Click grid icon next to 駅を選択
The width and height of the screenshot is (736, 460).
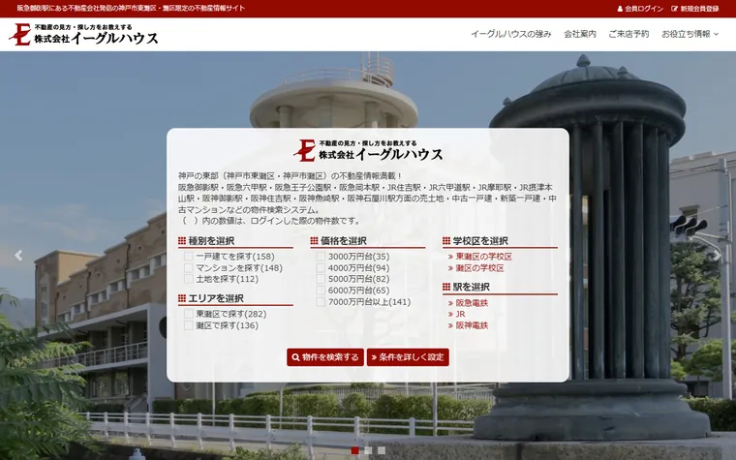[x=446, y=287]
